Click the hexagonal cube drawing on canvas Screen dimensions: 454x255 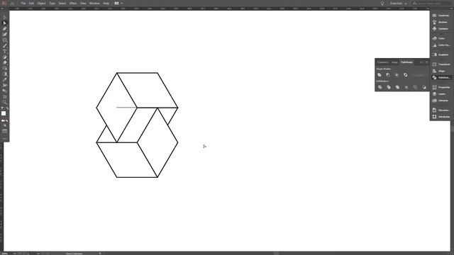coord(137,125)
